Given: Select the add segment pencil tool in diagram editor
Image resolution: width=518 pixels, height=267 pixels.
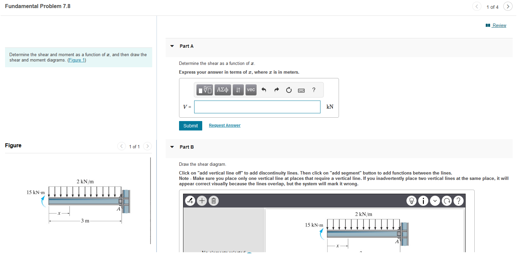Looking at the screenshot, I should pos(190,201).
